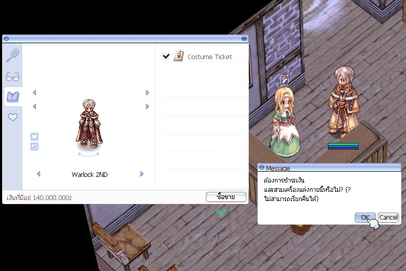Click the round icon in Message title bar
The height and width of the screenshot is (271, 406).
click(262, 168)
